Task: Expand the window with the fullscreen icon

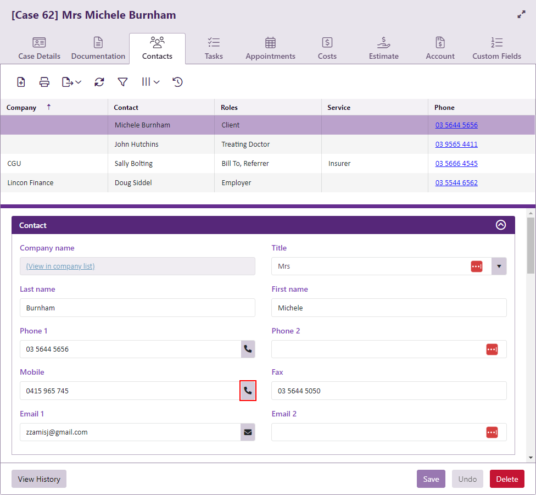Action: pos(521,15)
